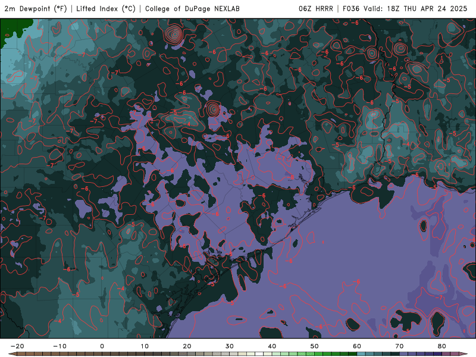Click the 0 label on the color scale

(102, 346)
